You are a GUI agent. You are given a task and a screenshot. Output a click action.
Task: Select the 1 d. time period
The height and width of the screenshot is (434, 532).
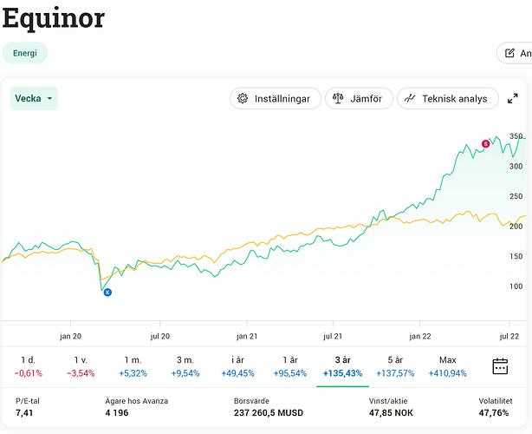[x=28, y=366]
